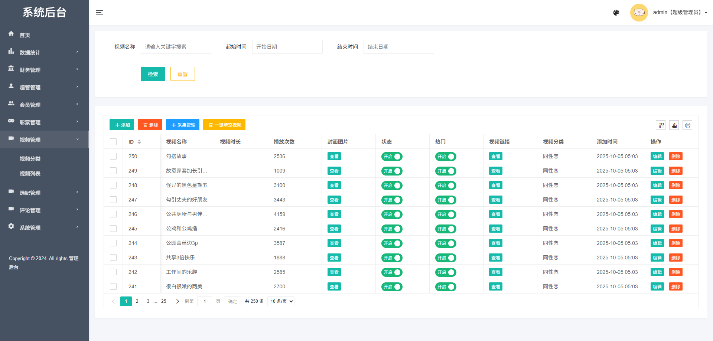The width and height of the screenshot is (713, 341).
Task: Click the 检索 search button
Action: pyautogui.click(x=153, y=73)
